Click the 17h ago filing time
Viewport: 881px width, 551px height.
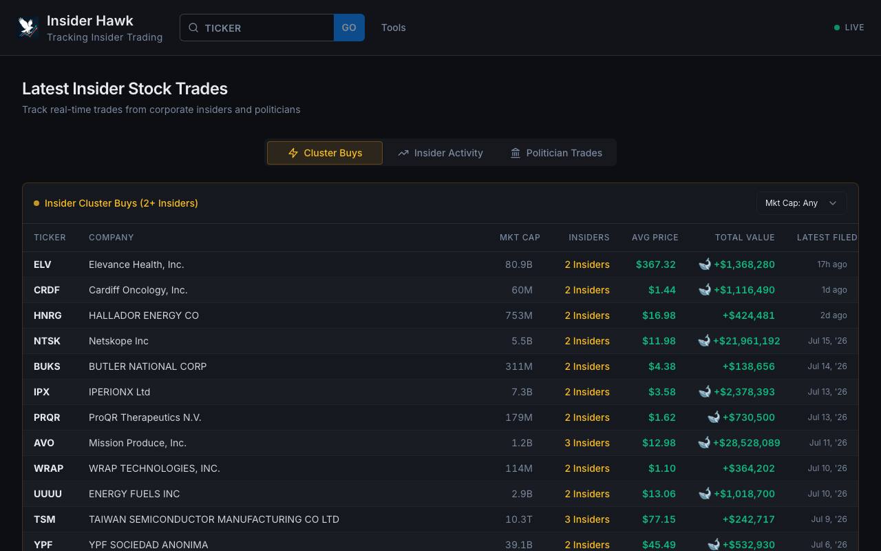832,264
